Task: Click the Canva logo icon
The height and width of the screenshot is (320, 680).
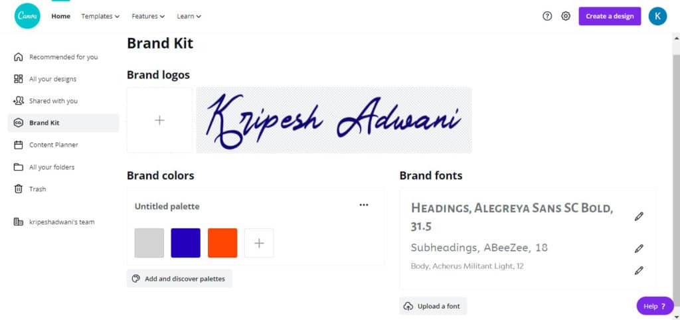Action: [27, 16]
